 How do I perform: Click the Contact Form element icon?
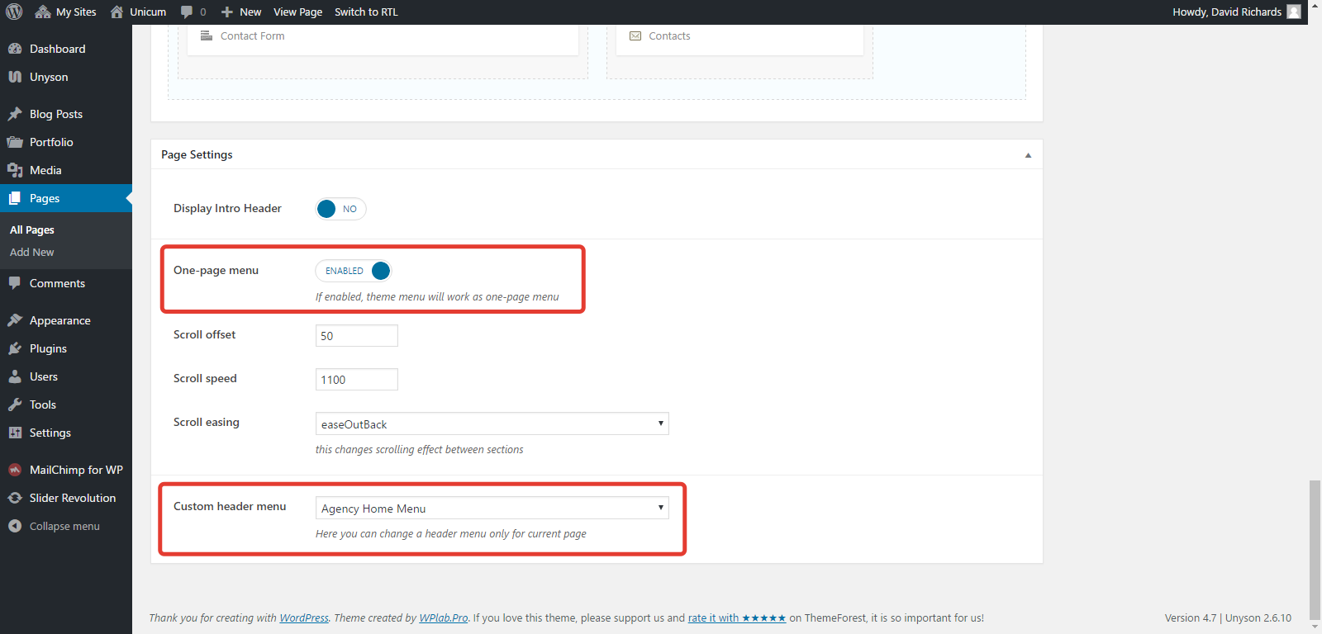207,35
